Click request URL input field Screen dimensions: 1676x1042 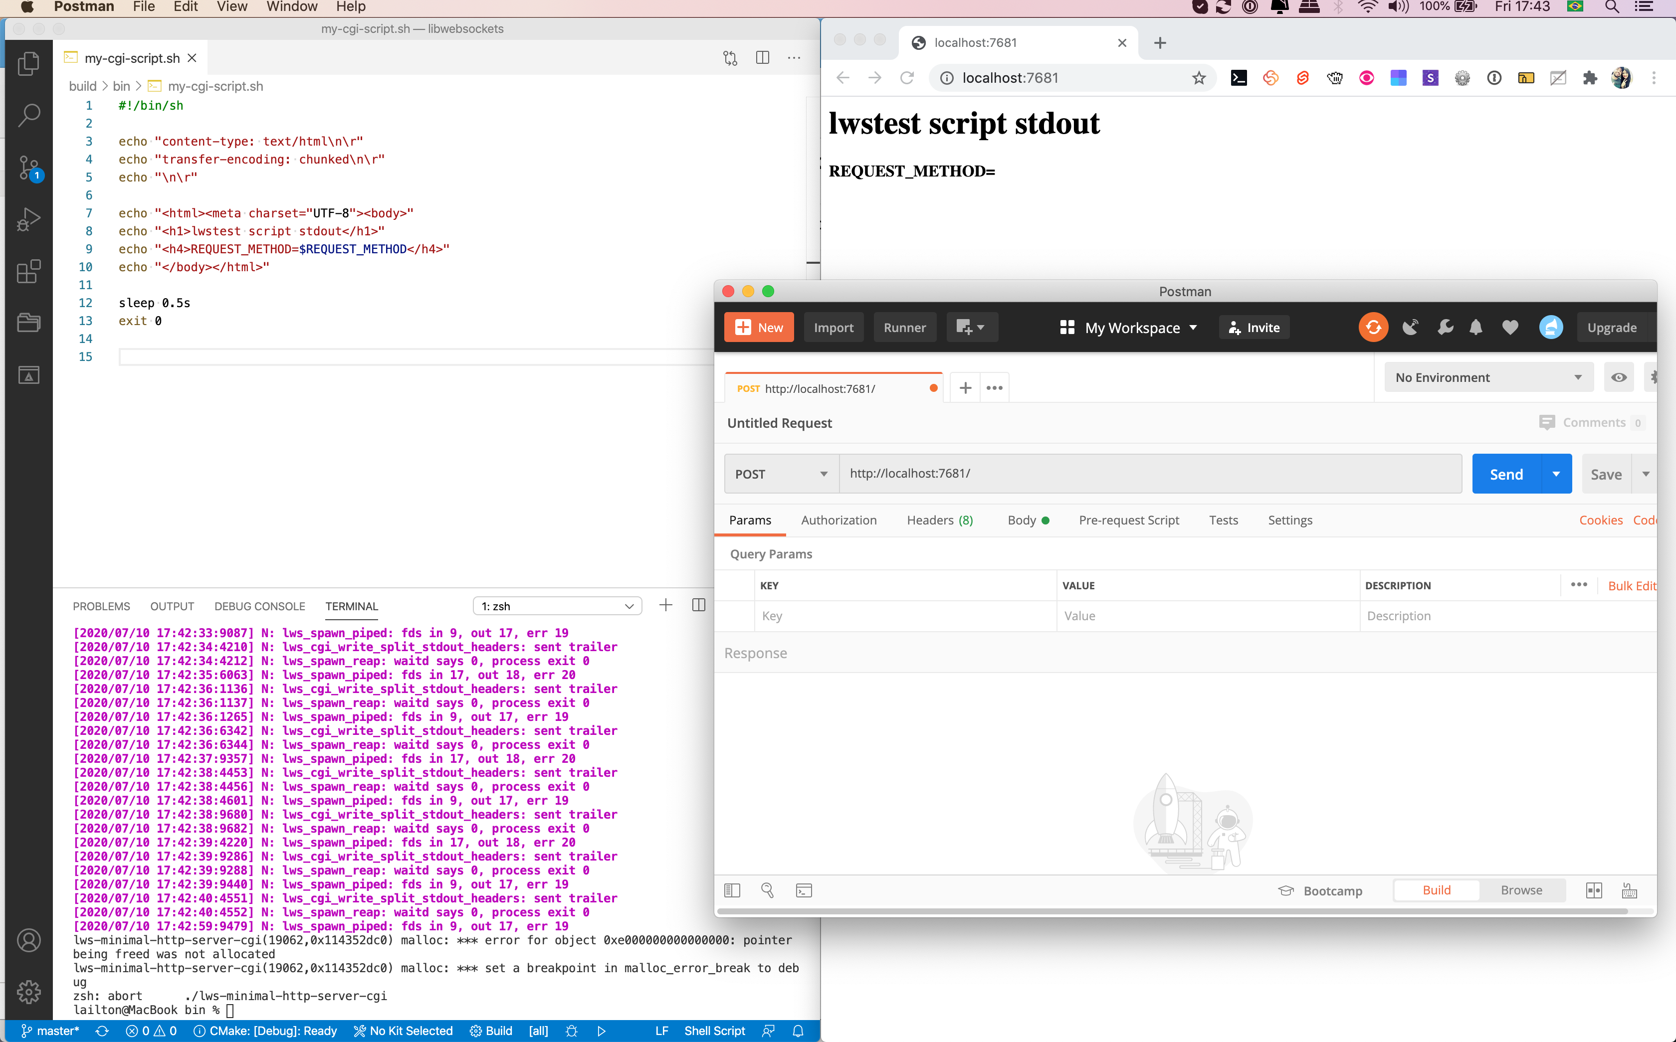[x=1150, y=474]
